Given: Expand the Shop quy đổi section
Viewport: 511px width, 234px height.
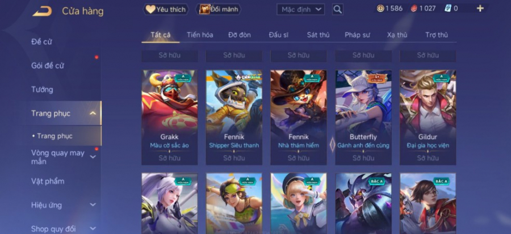Looking at the screenshot, I should tap(93, 229).
